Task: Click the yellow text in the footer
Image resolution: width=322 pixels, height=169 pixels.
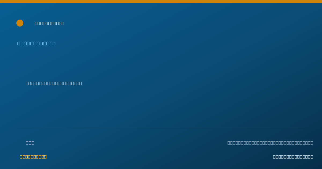Action: click(x=33, y=157)
